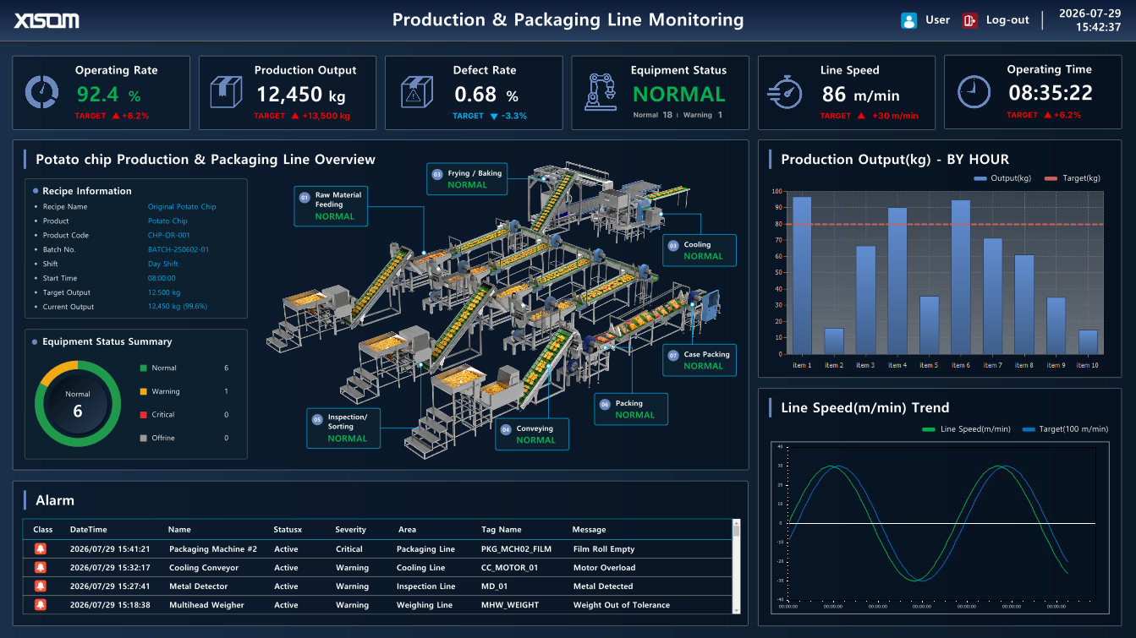Viewport: 1136px width, 638px height.
Task: Click the Normal 6 donut chart
Action: tap(78, 404)
